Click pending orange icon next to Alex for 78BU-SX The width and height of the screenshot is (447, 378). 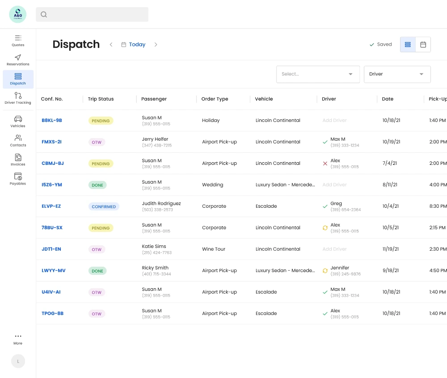click(x=325, y=228)
